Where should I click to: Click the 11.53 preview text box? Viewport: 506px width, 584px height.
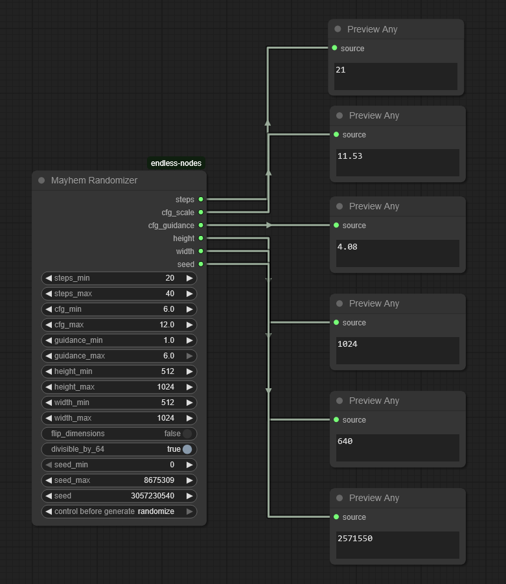[x=397, y=163]
